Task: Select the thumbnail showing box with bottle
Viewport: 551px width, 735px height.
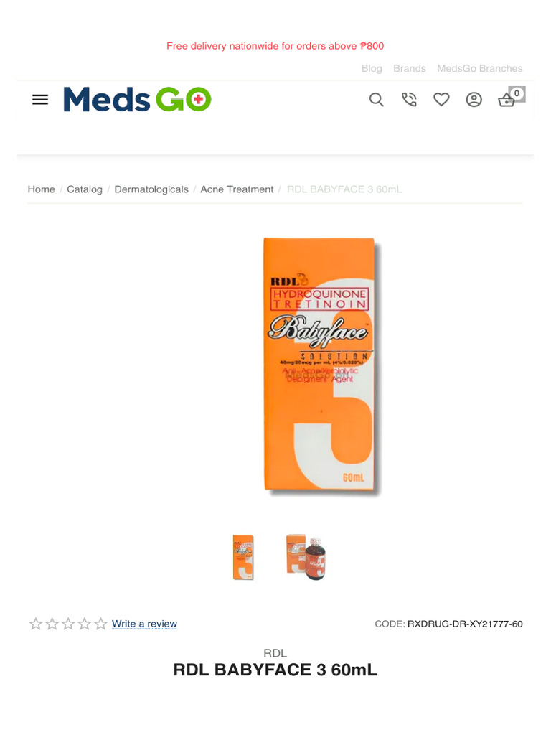Action: click(306, 557)
